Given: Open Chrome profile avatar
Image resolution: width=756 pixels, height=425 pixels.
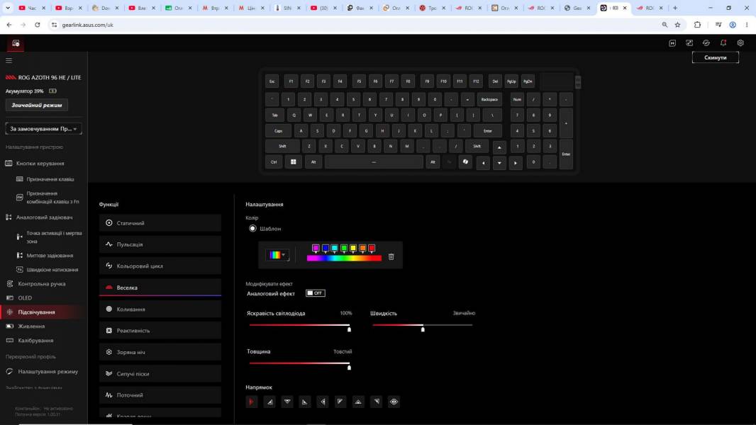Looking at the screenshot, I should [733, 25].
